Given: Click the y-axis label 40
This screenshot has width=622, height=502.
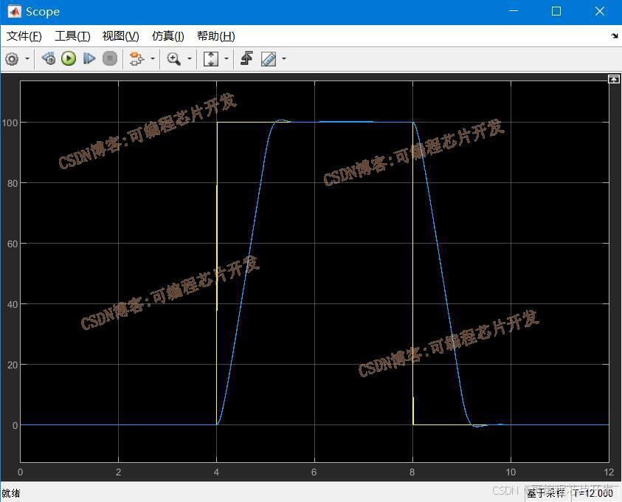Looking at the screenshot, I should click(13, 304).
